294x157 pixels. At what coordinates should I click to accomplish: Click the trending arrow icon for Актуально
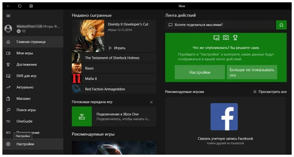pos(8,87)
